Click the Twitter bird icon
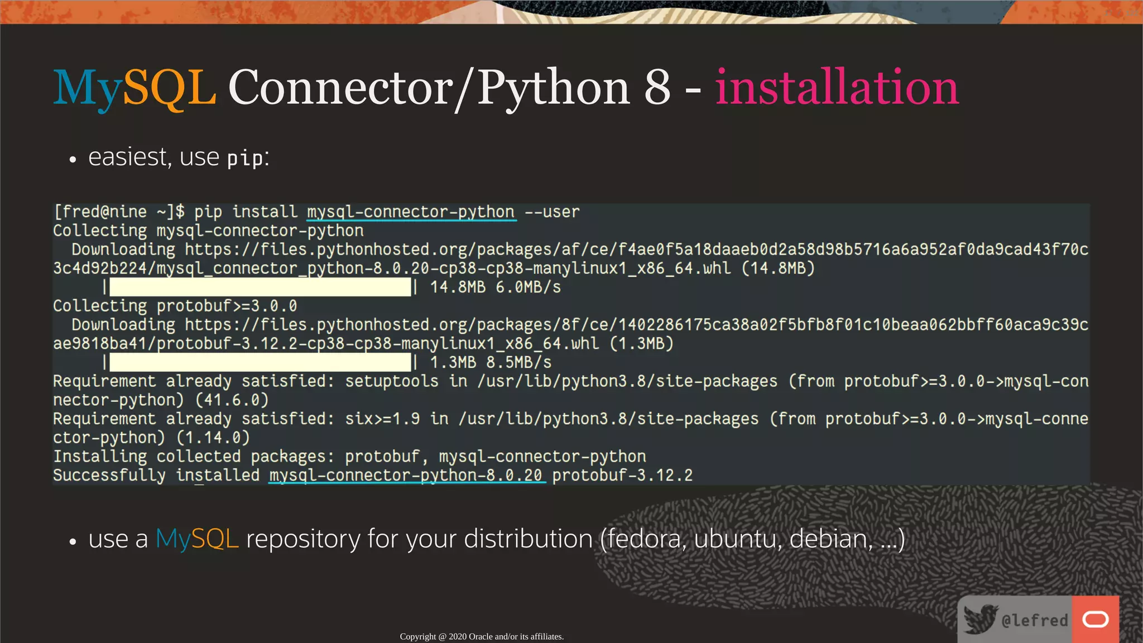1143x643 pixels. (x=980, y=619)
